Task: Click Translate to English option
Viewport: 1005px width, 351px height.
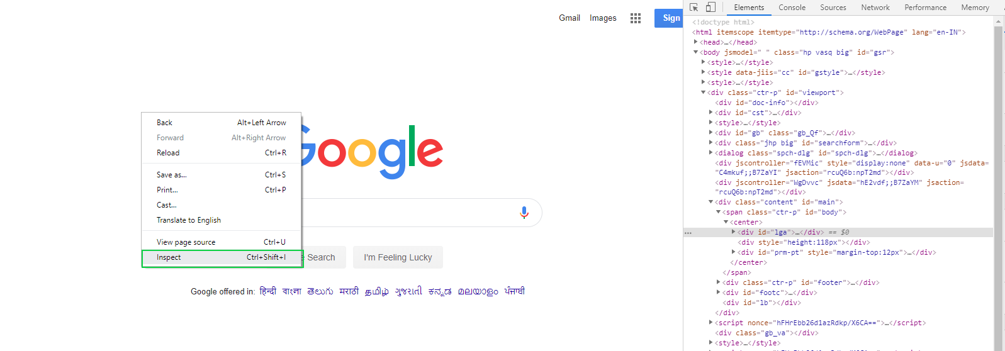Action: point(189,220)
